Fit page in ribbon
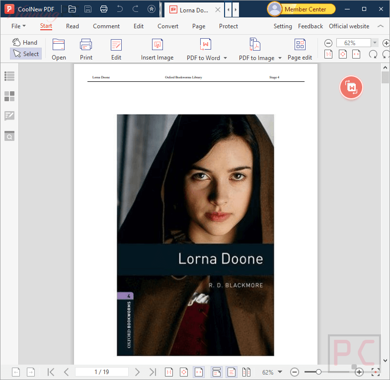 (x=342, y=54)
